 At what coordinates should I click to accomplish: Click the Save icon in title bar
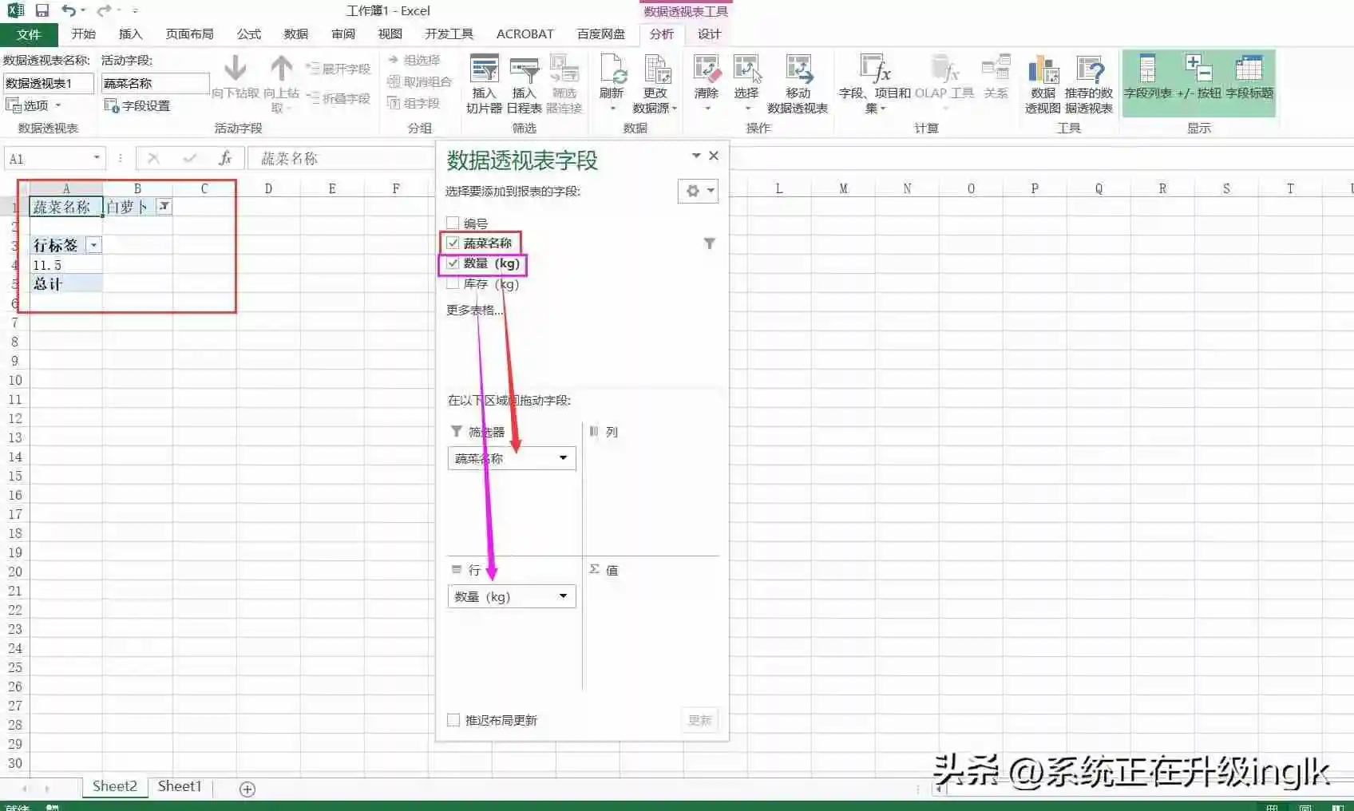pos(42,10)
